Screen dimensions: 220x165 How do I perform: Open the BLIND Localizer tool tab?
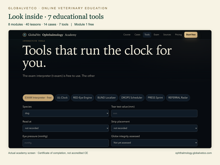pyautogui.click(x=107, y=98)
